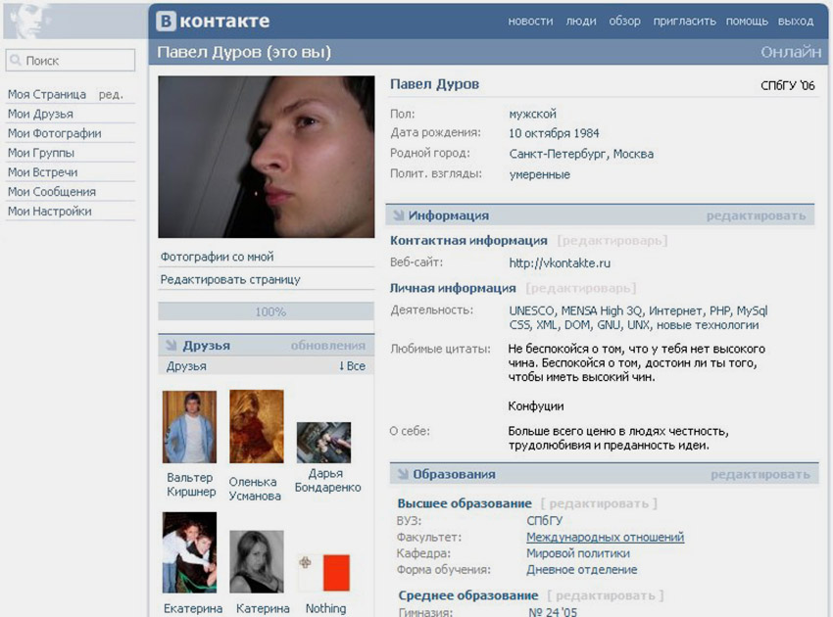833x617 pixels.
Task: Open Вальтер Киршнер's friend avatar
Action: [190, 427]
